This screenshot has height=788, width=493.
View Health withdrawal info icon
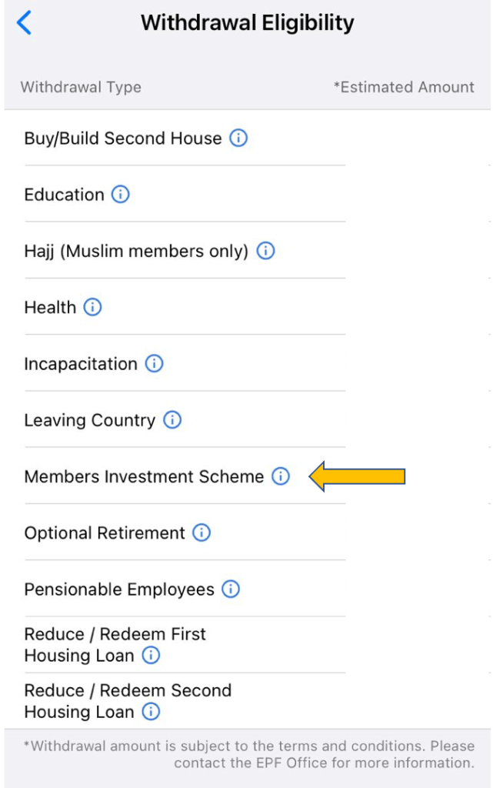[92, 307]
